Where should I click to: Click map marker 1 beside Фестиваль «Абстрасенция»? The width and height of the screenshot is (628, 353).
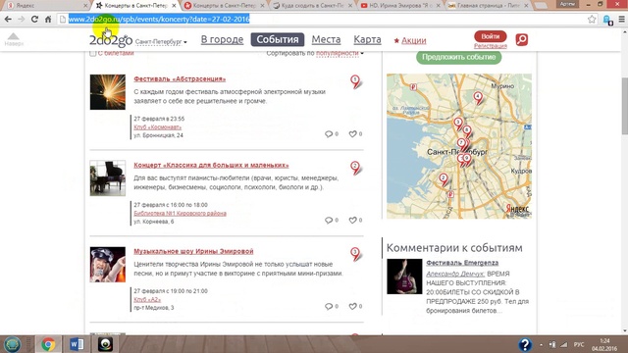355,81
